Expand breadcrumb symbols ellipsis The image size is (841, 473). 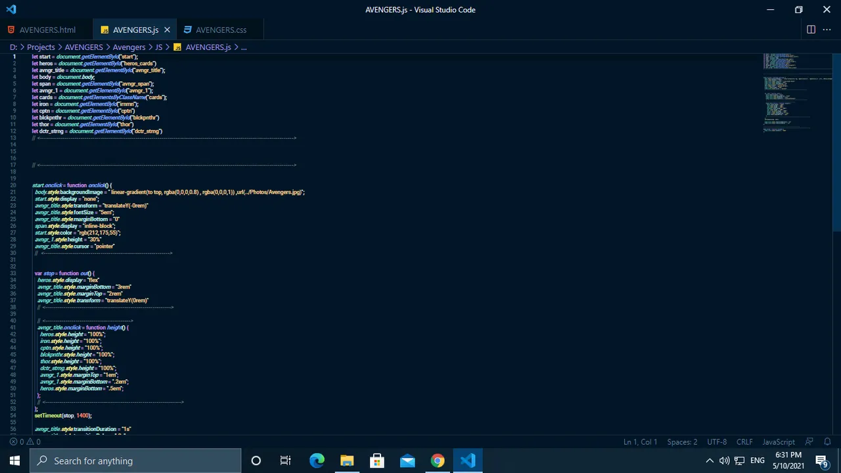pos(243,47)
